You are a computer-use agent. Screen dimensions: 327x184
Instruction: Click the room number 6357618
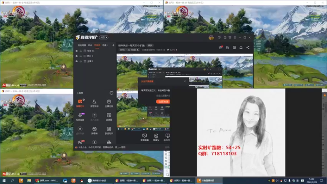[161, 49]
